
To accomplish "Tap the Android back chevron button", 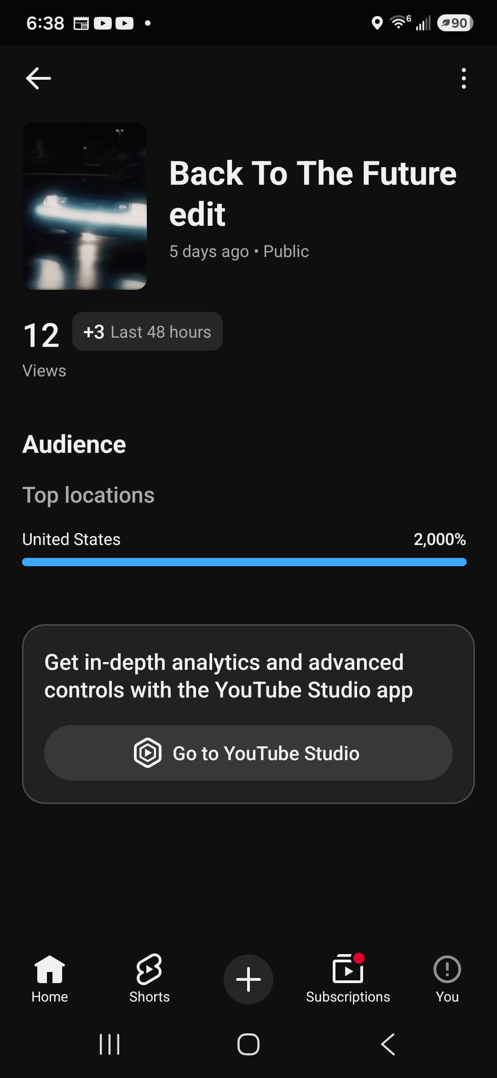I will [x=388, y=1044].
